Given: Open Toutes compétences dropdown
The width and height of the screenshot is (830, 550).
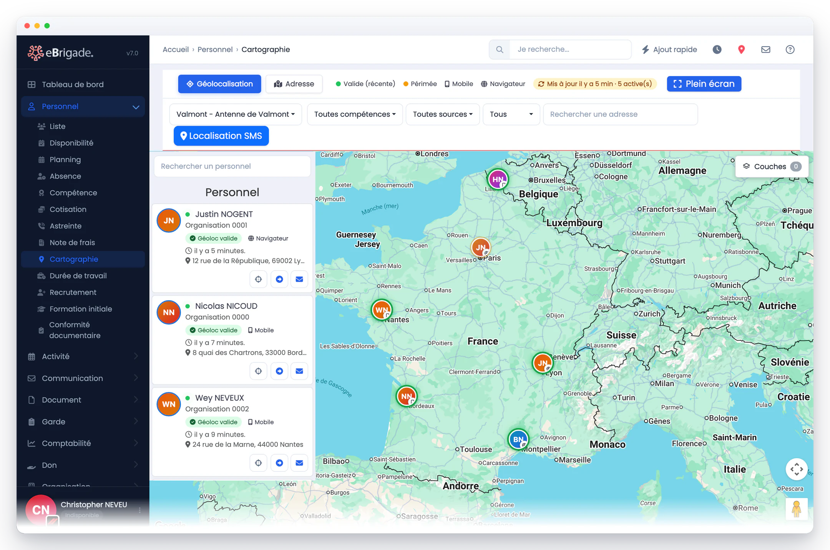Looking at the screenshot, I should coord(355,114).
